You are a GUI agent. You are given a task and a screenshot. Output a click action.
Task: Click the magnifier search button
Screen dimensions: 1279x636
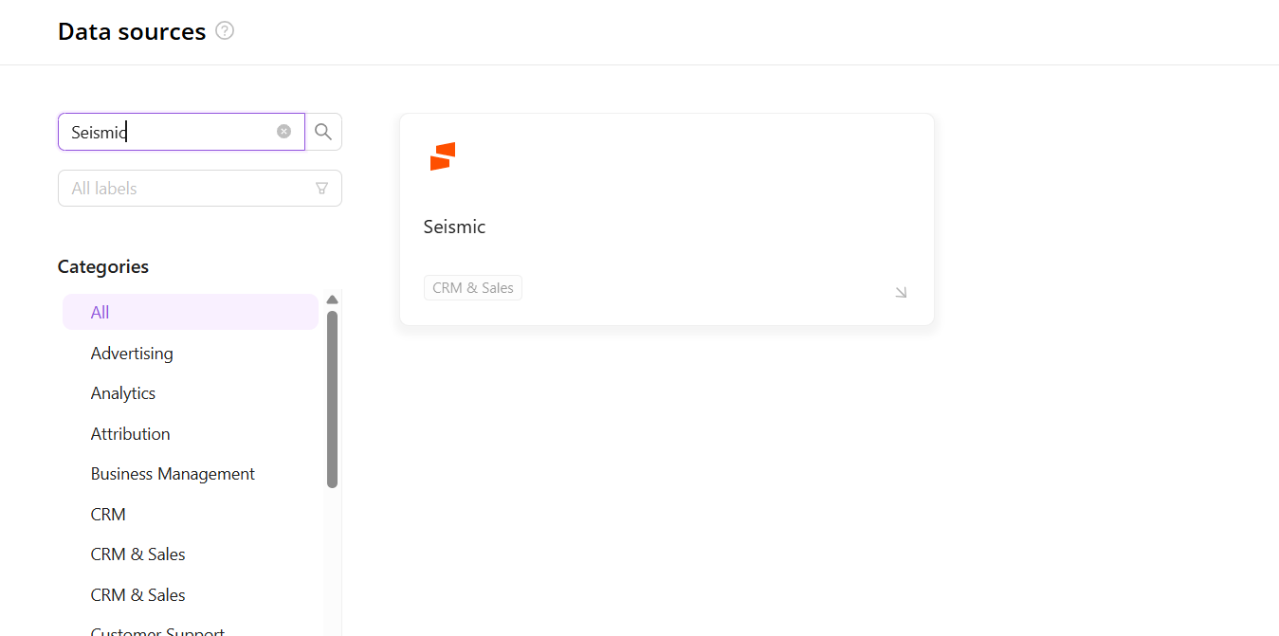click(x=323, y=132)
